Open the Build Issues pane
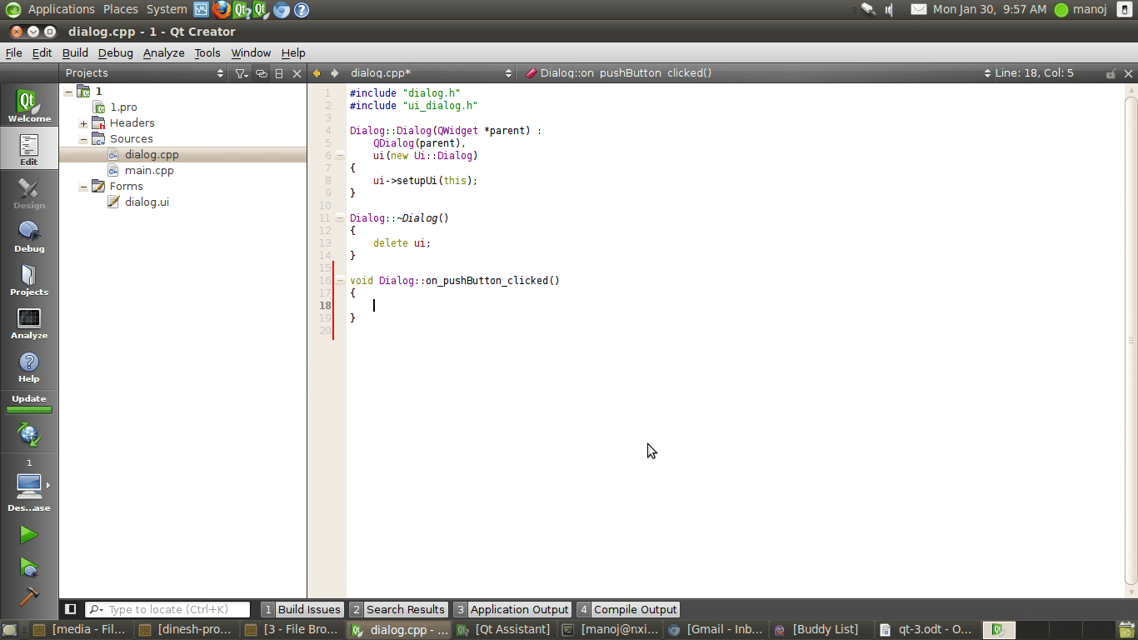The image size is (1138, 640). pos(302,609)
